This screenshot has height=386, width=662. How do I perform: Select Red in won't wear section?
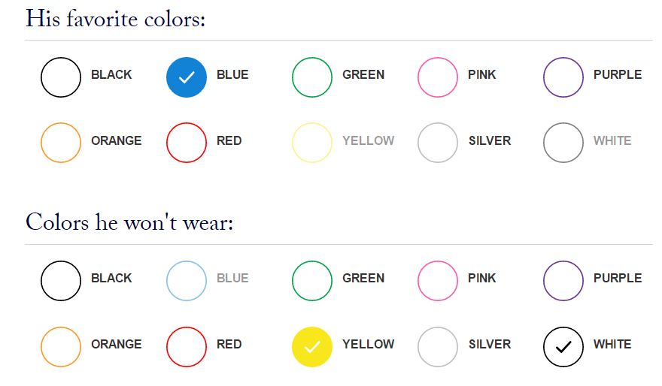(x=187, y=347)
